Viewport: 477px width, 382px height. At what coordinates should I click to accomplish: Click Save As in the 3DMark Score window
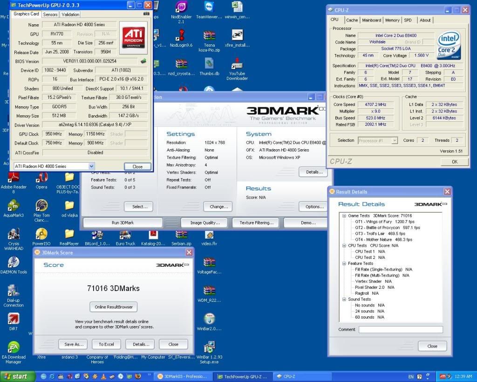coord(73,344)
